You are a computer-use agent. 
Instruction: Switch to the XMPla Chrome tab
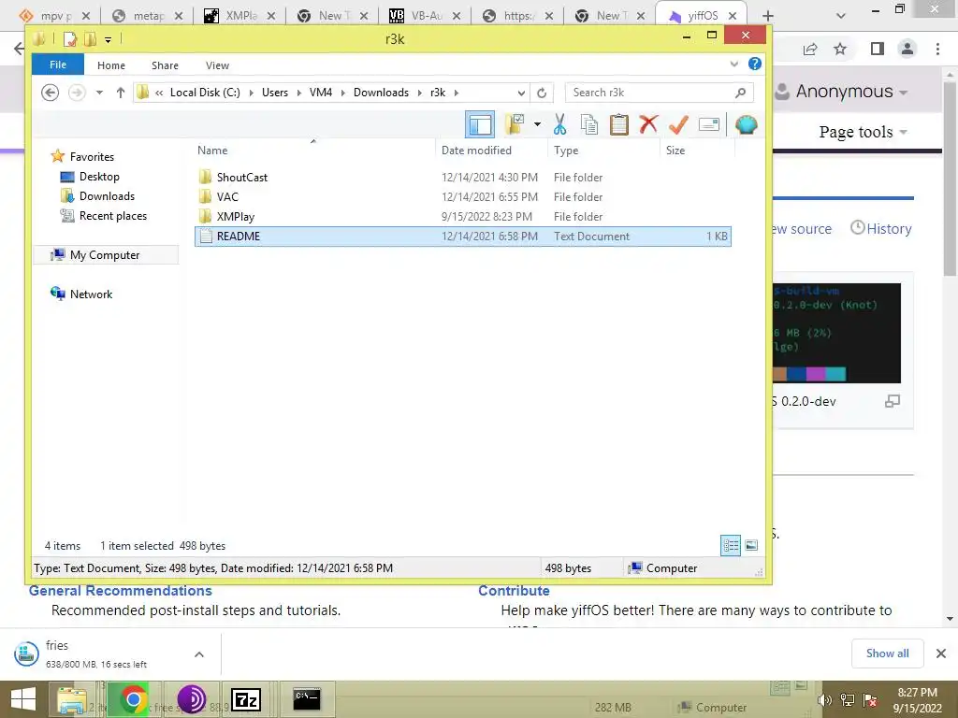click(239, 16)
